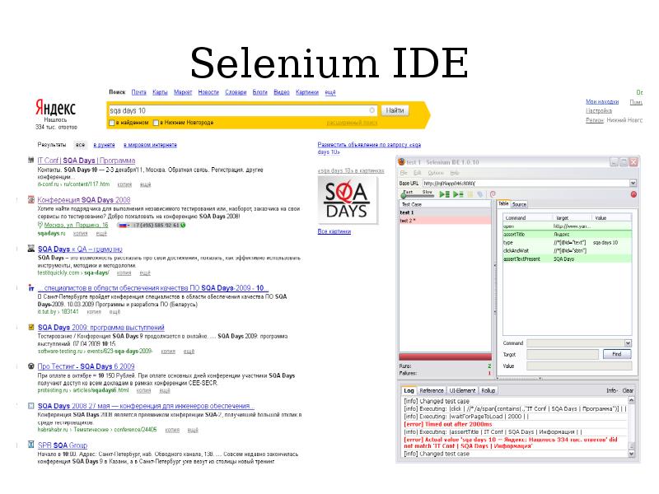
Task: Check the 'в Нижнем Новгороде' checkbox
Action: (x=157, y=123)
